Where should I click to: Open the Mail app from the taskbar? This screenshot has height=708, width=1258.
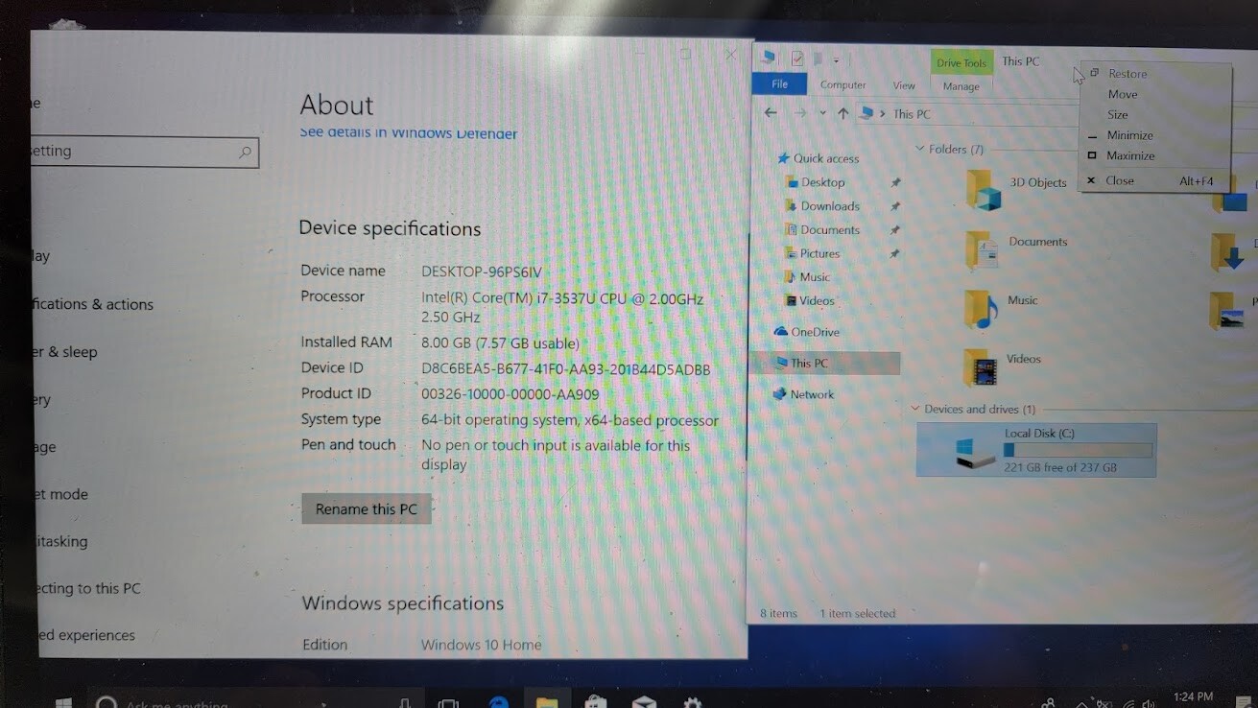pos(645,703)
